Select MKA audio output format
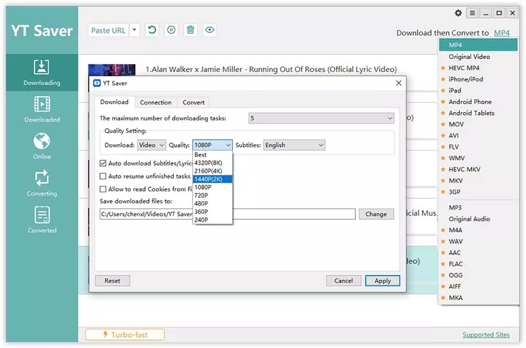Screen dimensions: 526x348 pyautogui.click(x=479, y=298)
